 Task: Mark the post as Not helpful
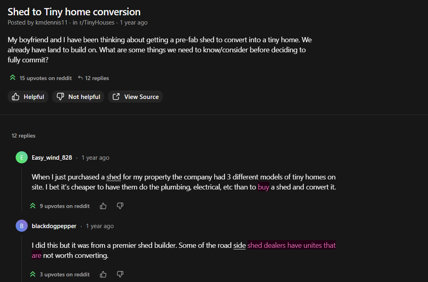click(78, 97)
